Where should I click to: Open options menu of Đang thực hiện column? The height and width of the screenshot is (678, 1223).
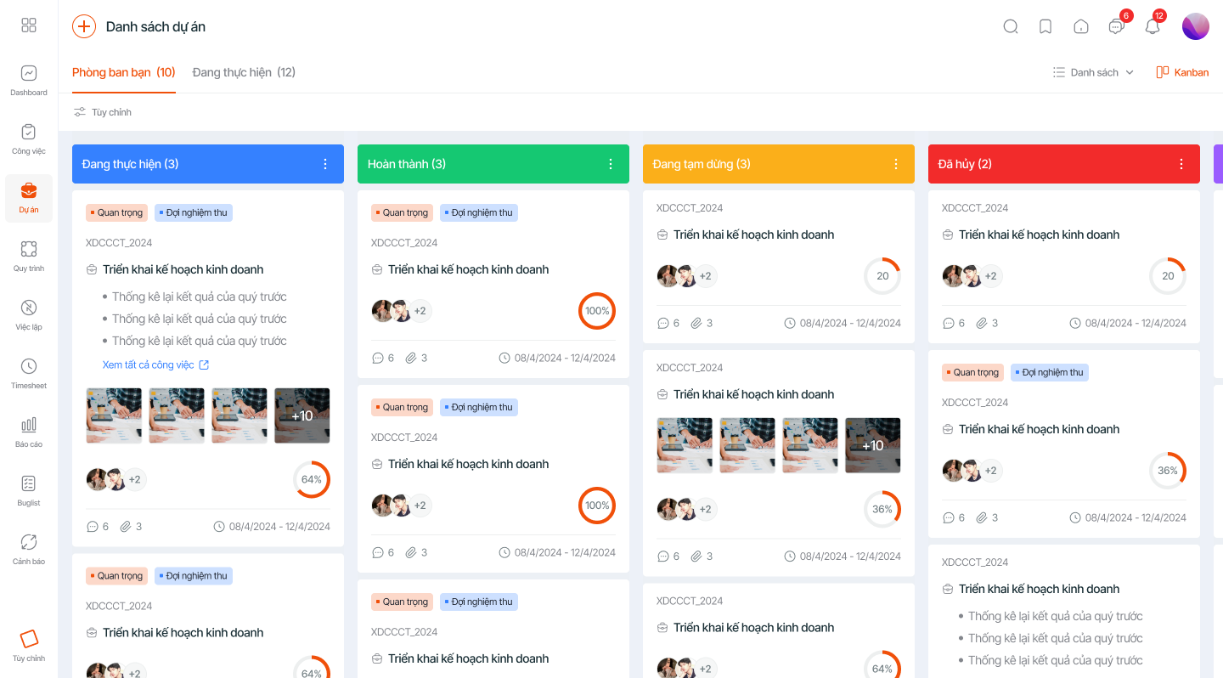tap(325, 164)
